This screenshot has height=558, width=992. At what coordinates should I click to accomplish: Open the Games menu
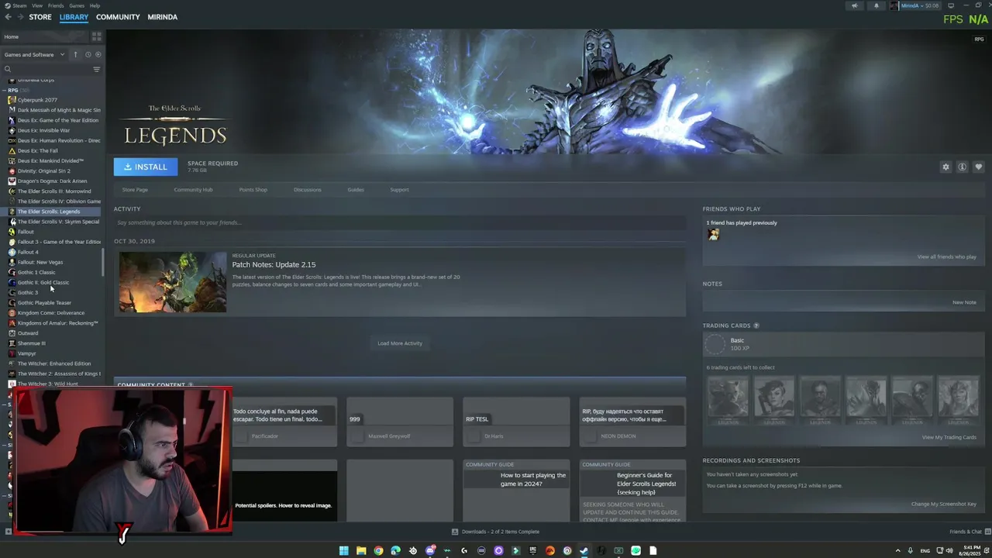tap(77, 5)
